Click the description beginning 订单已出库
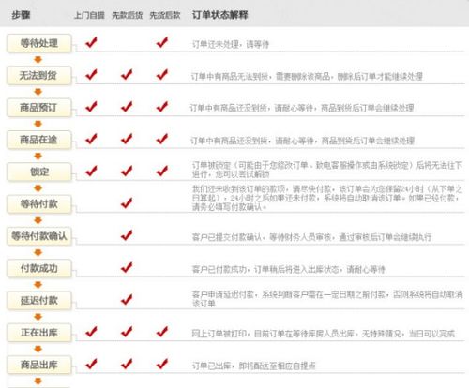The width and height of the screenshot is (469, 388). pyautogui.click(x=253, y=366)
